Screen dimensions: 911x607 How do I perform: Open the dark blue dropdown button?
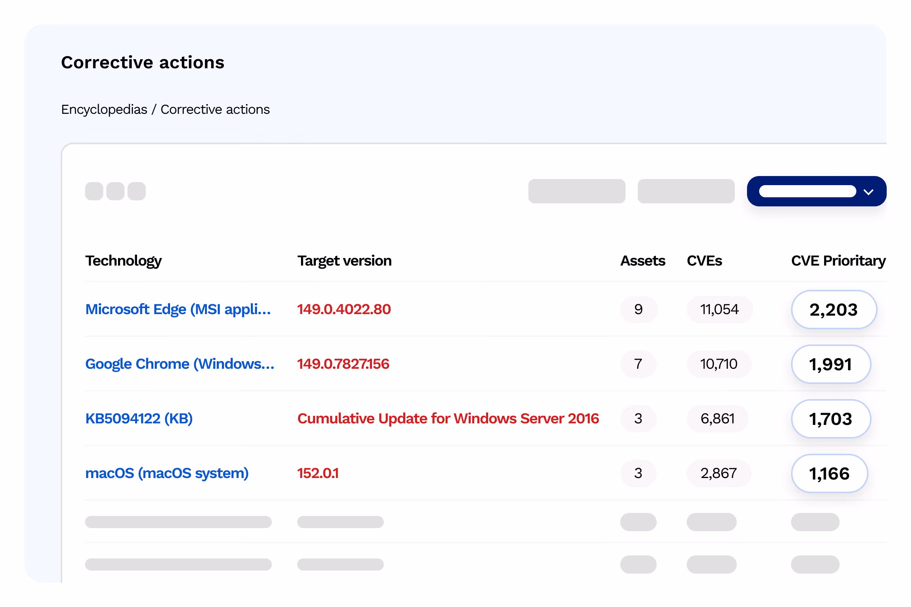816,191
